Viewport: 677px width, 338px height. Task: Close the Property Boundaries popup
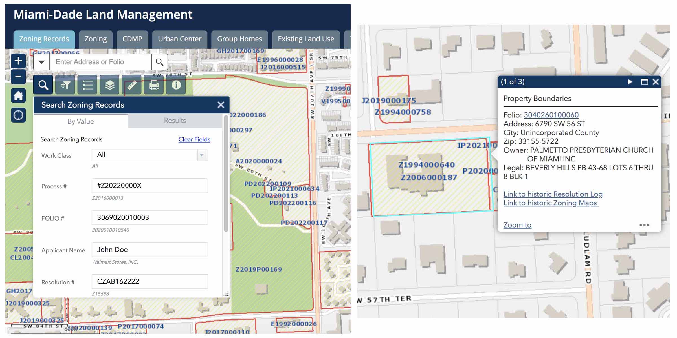coord(656,82)
